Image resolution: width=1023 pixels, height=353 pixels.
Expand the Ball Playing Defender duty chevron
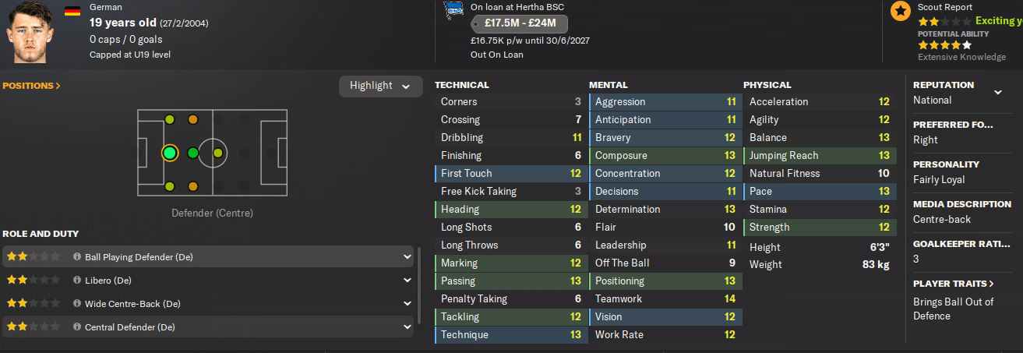tap(407, 256)
